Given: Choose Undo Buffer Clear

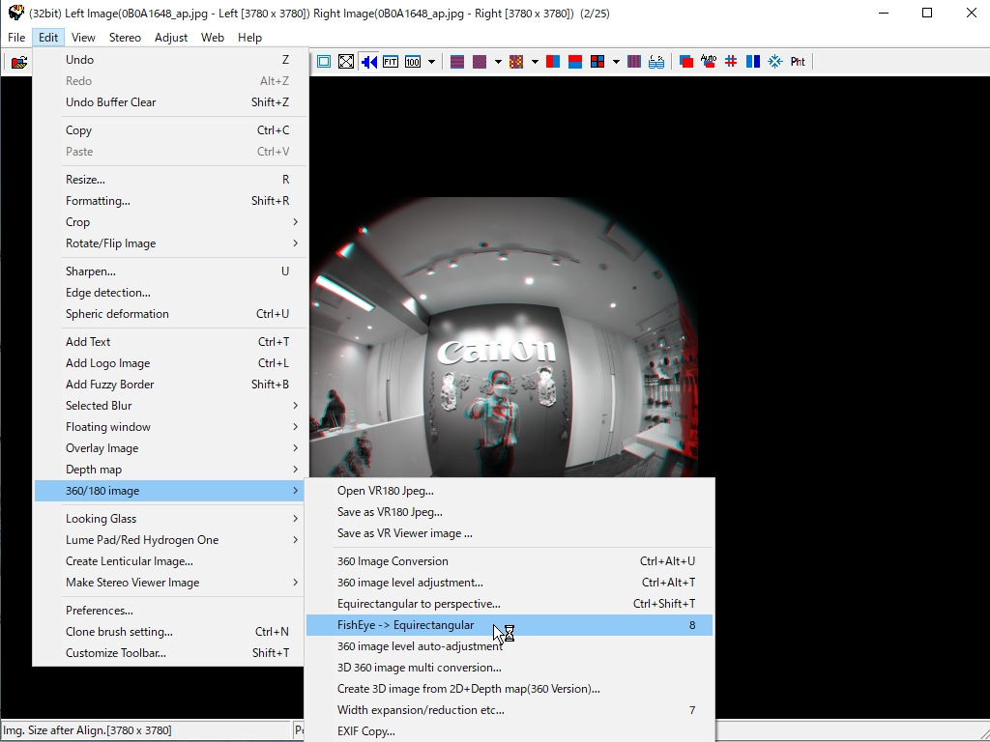Looking at the screenshot, I should click(170, 102).
